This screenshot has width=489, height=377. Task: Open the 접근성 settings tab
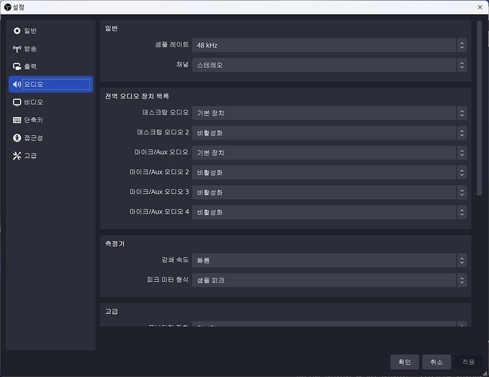(51, 138)
